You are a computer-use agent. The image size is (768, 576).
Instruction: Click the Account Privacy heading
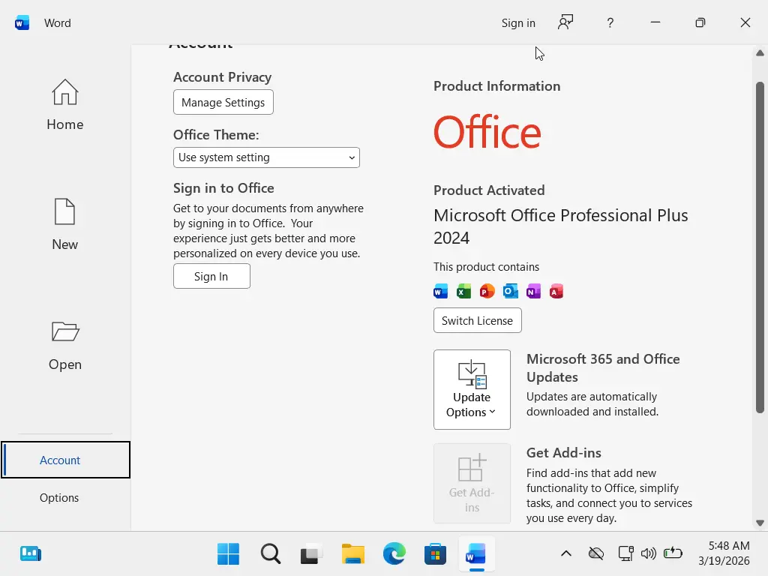(x=222, y=77)
